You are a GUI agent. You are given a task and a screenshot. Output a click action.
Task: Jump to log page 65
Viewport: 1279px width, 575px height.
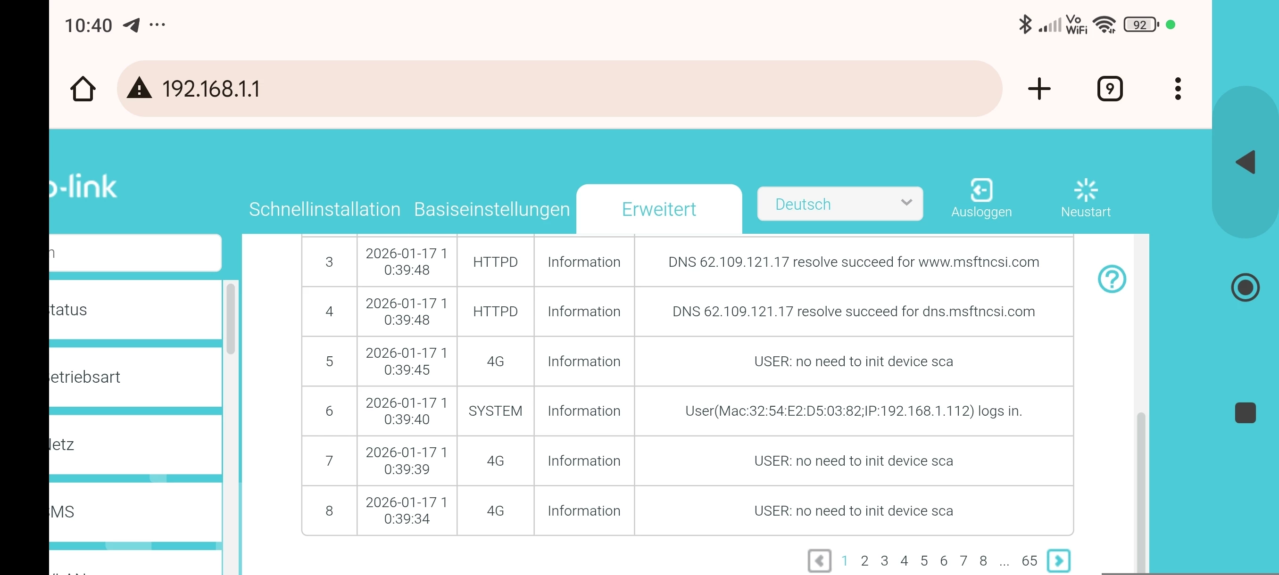(1029, 560)
